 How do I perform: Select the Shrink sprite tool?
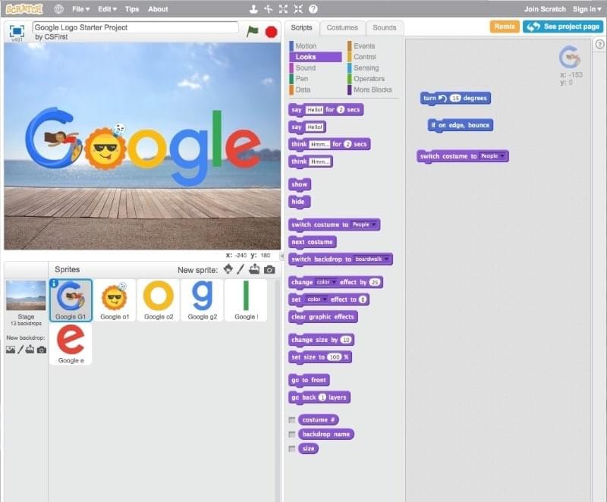pos(298,9)
